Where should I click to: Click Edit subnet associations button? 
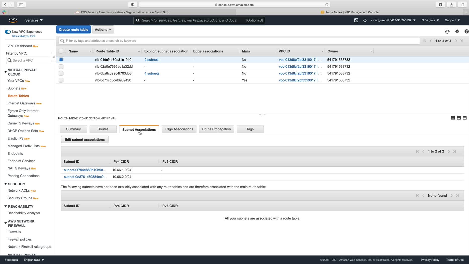(85, 140)
